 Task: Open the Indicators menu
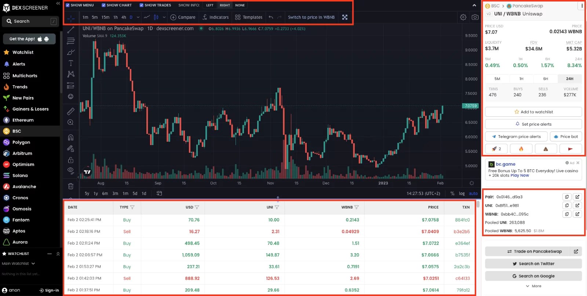pyautogui.click(x=215, y=17)
